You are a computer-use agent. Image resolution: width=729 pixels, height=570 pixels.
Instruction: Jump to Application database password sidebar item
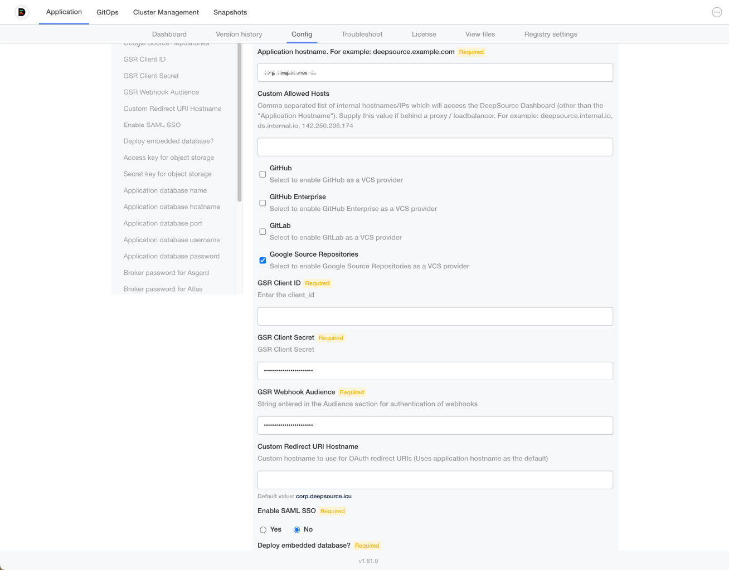point(172,256)
